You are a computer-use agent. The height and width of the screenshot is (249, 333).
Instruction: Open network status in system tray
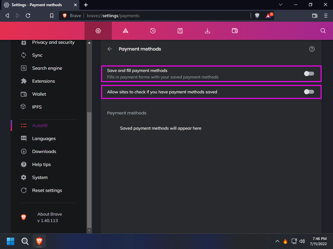(294, 241)
